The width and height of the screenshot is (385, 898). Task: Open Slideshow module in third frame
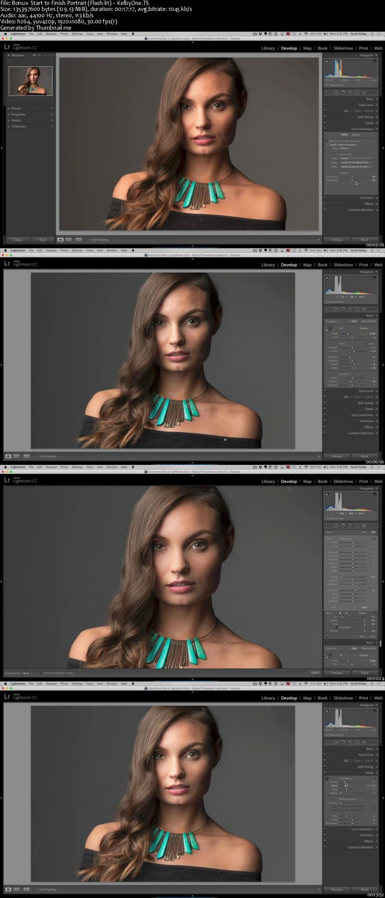click(x=343, y=481)
